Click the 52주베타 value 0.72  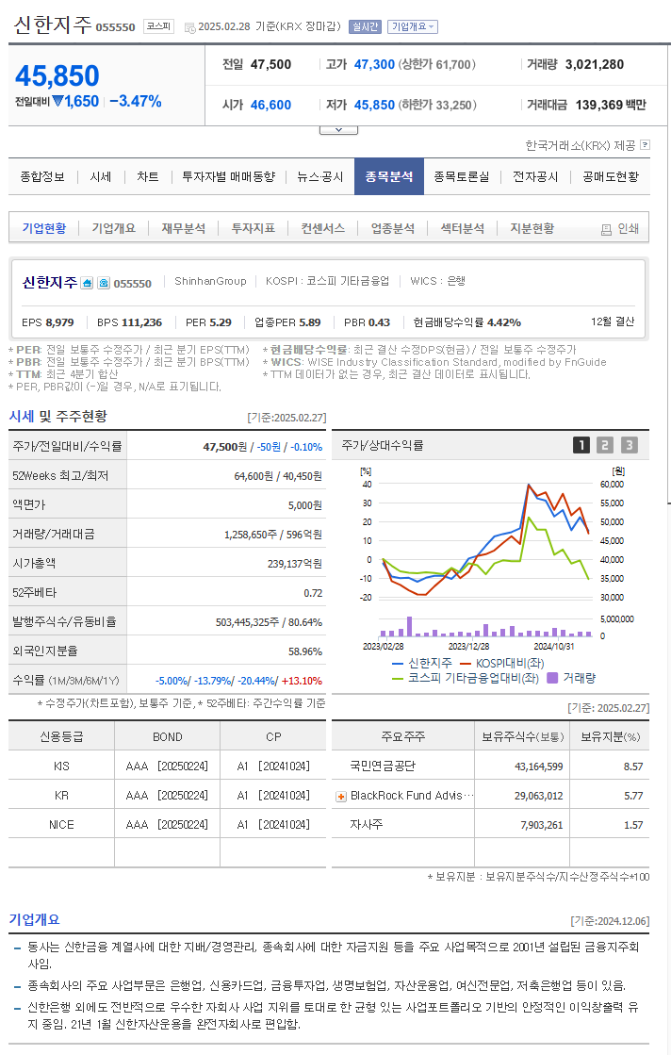pos(313,593)
